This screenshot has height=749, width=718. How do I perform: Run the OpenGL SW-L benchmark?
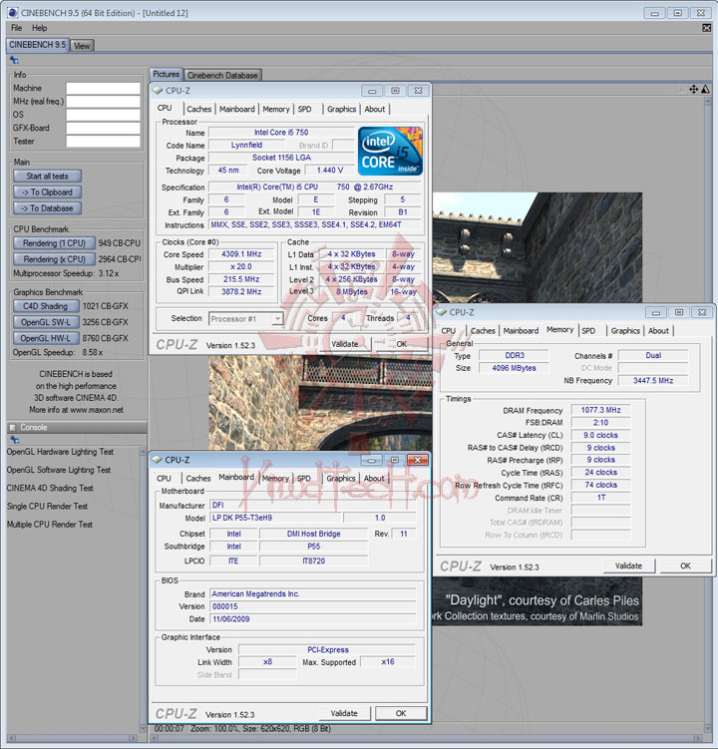(46, 322)
